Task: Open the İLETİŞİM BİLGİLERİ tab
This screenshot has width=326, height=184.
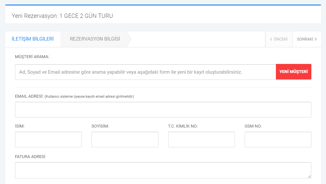Action: pyautogui.click(x=33, y=39)
